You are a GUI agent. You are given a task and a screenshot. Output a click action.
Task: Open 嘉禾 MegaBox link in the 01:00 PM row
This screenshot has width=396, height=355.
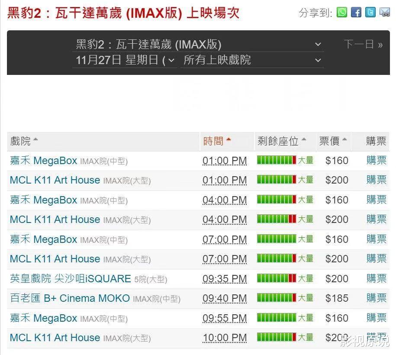(x=43, y=161)
